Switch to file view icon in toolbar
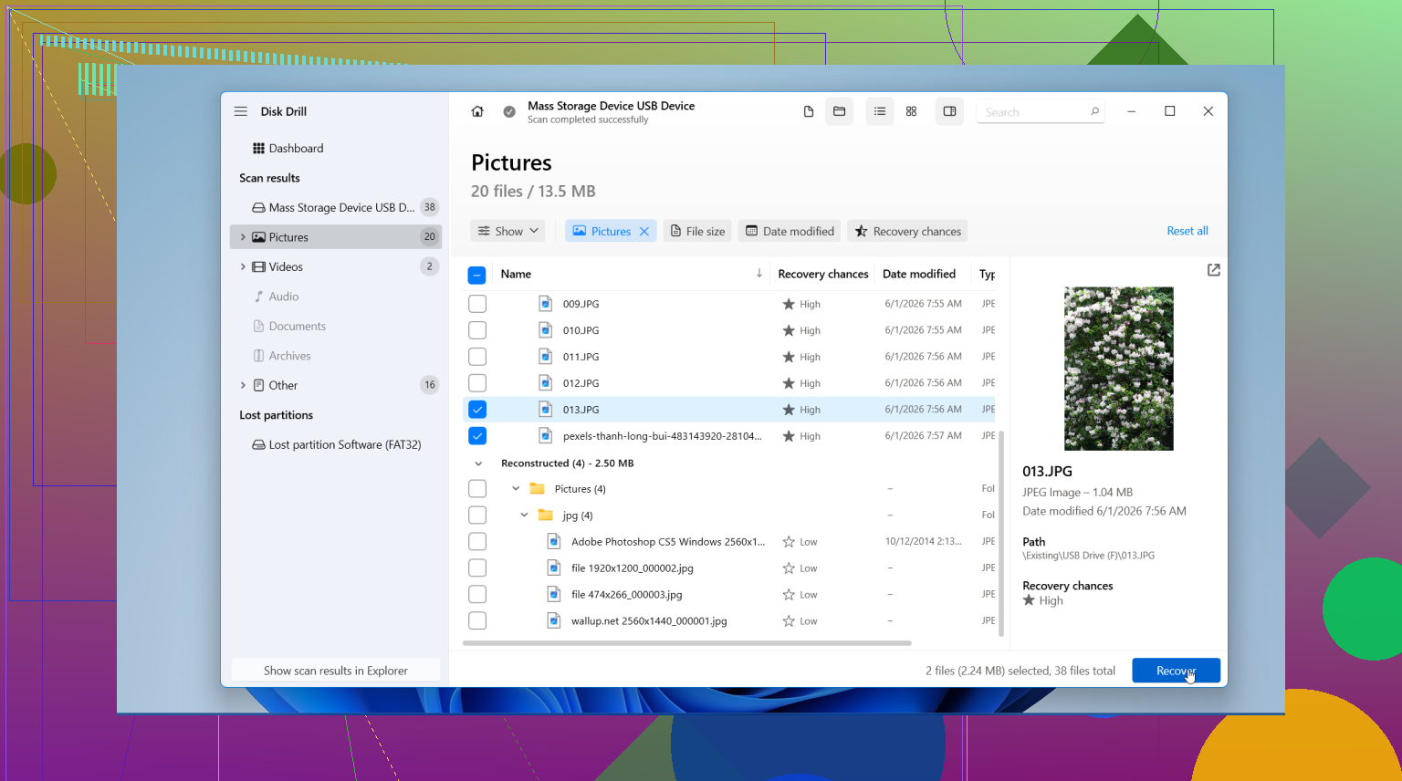 tap(808, 111)
